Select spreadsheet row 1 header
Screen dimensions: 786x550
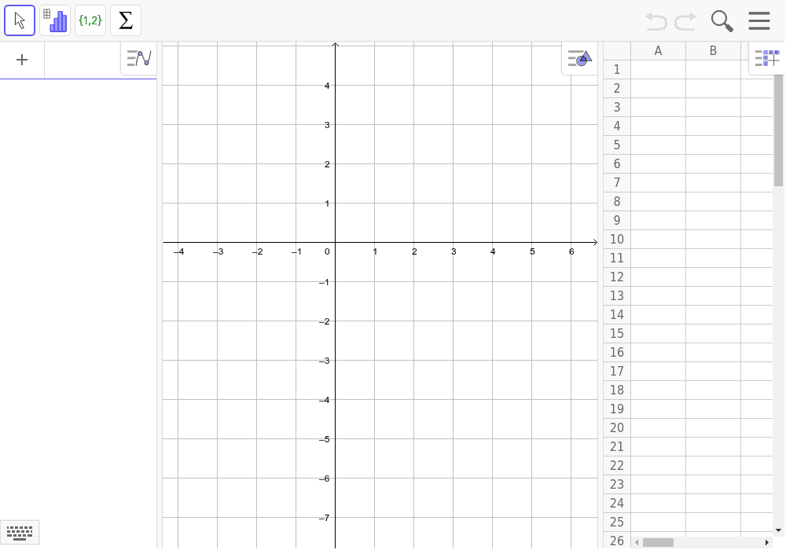tap(617, 70)
